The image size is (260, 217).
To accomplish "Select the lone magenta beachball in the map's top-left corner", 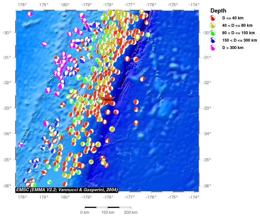I will tap(30, 14).
